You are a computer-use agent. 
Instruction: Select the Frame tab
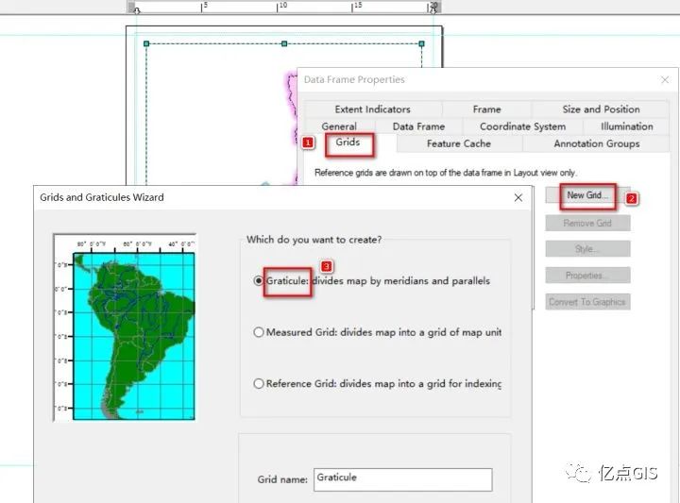click(486, 109)
